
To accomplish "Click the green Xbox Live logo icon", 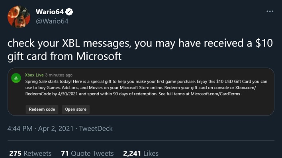I will tap(16, 78).
